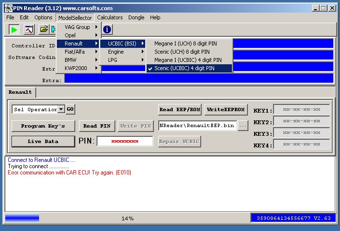Viewport: 340px width, 231px height.
Task: Click the PIN Reader title bar app icon
Action: tap(9, 8)
